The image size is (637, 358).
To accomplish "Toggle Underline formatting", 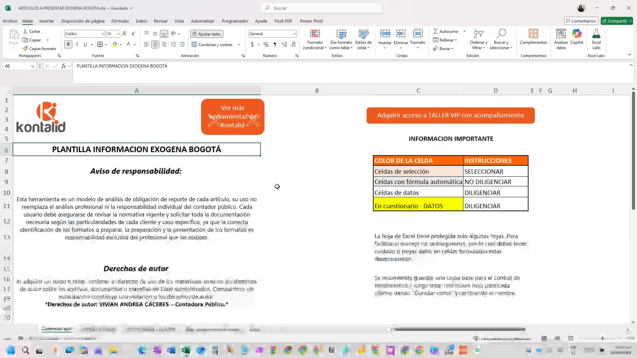I will (85, 44).
